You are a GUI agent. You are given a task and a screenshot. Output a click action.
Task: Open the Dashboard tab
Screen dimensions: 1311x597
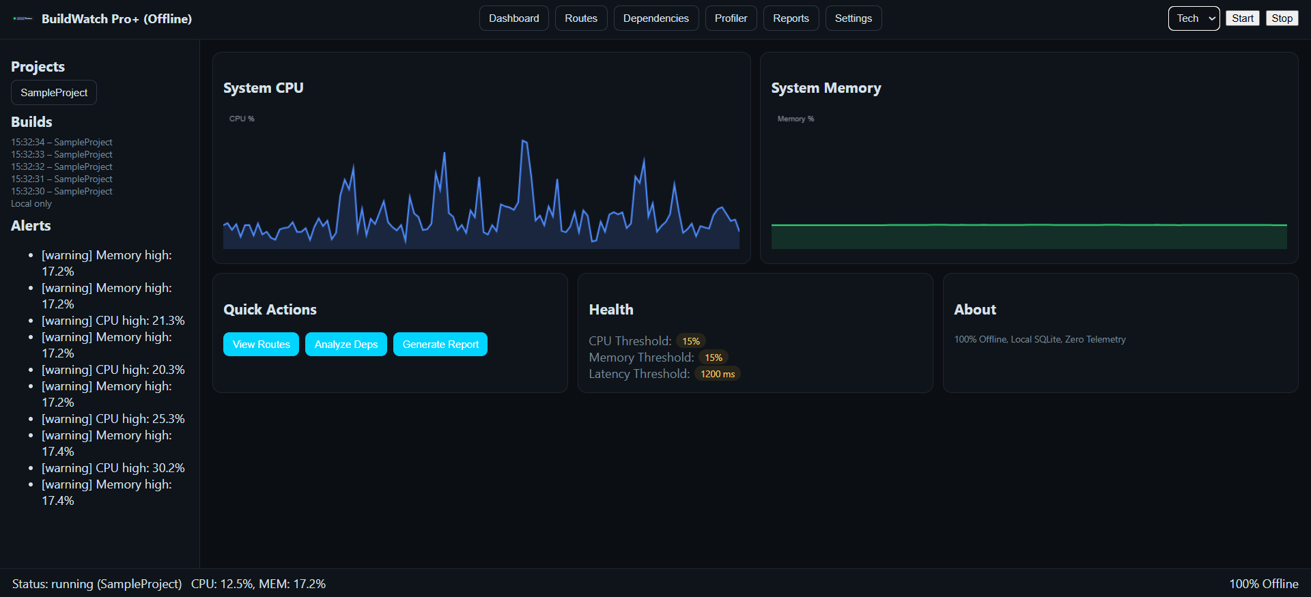click(x=513, y=18)
